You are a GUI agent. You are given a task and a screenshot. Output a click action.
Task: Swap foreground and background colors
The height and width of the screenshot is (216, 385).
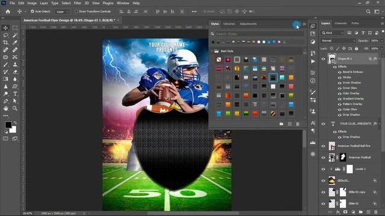15,122
